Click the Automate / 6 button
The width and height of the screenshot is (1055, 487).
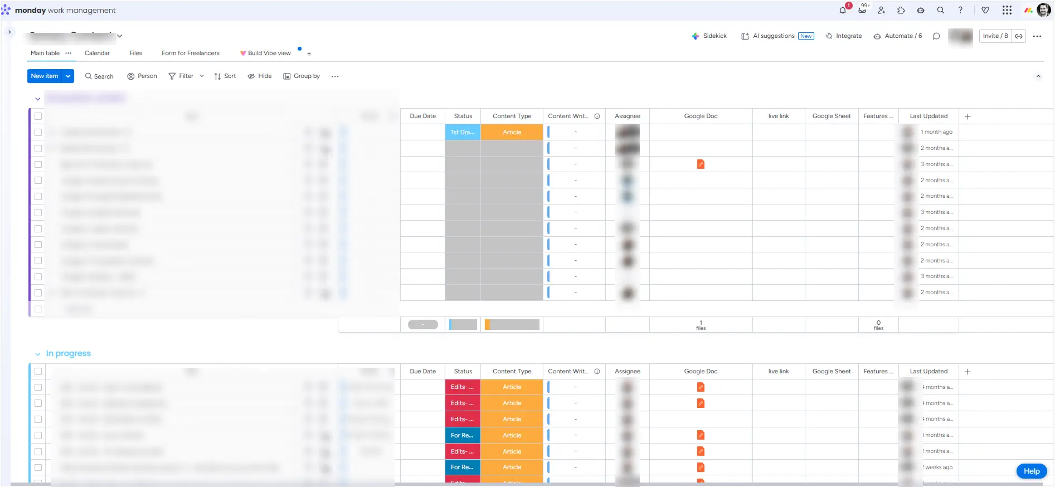point(898,36)
